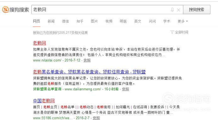Activate microphone voice search icon
The width and height of the screenshot is (218, 120).
tap(172, 10)
